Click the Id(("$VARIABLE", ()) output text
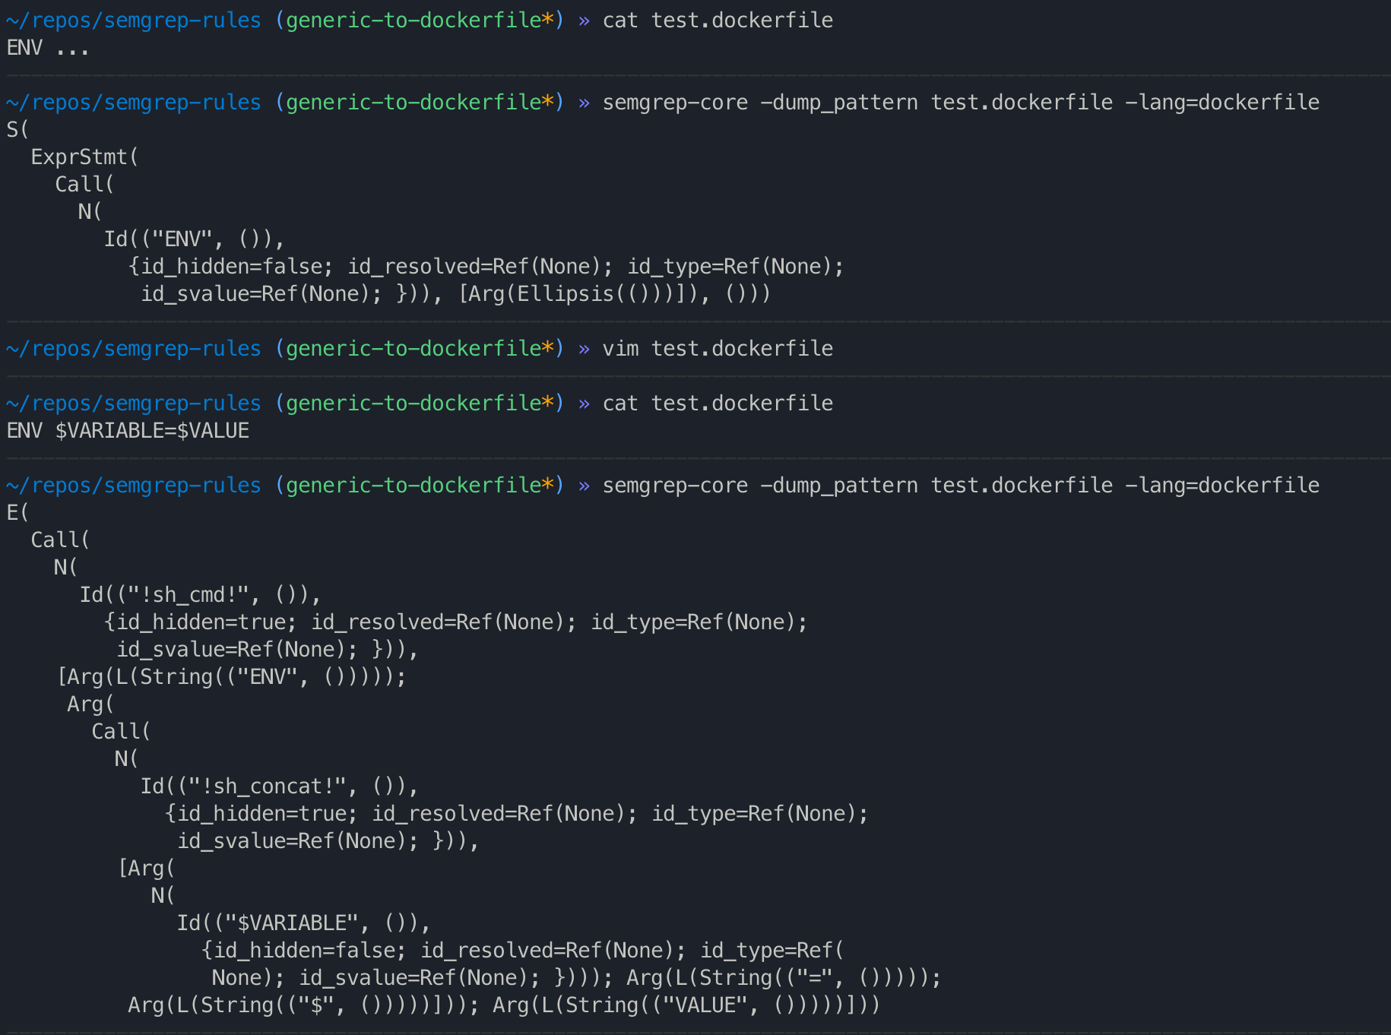 303,923
